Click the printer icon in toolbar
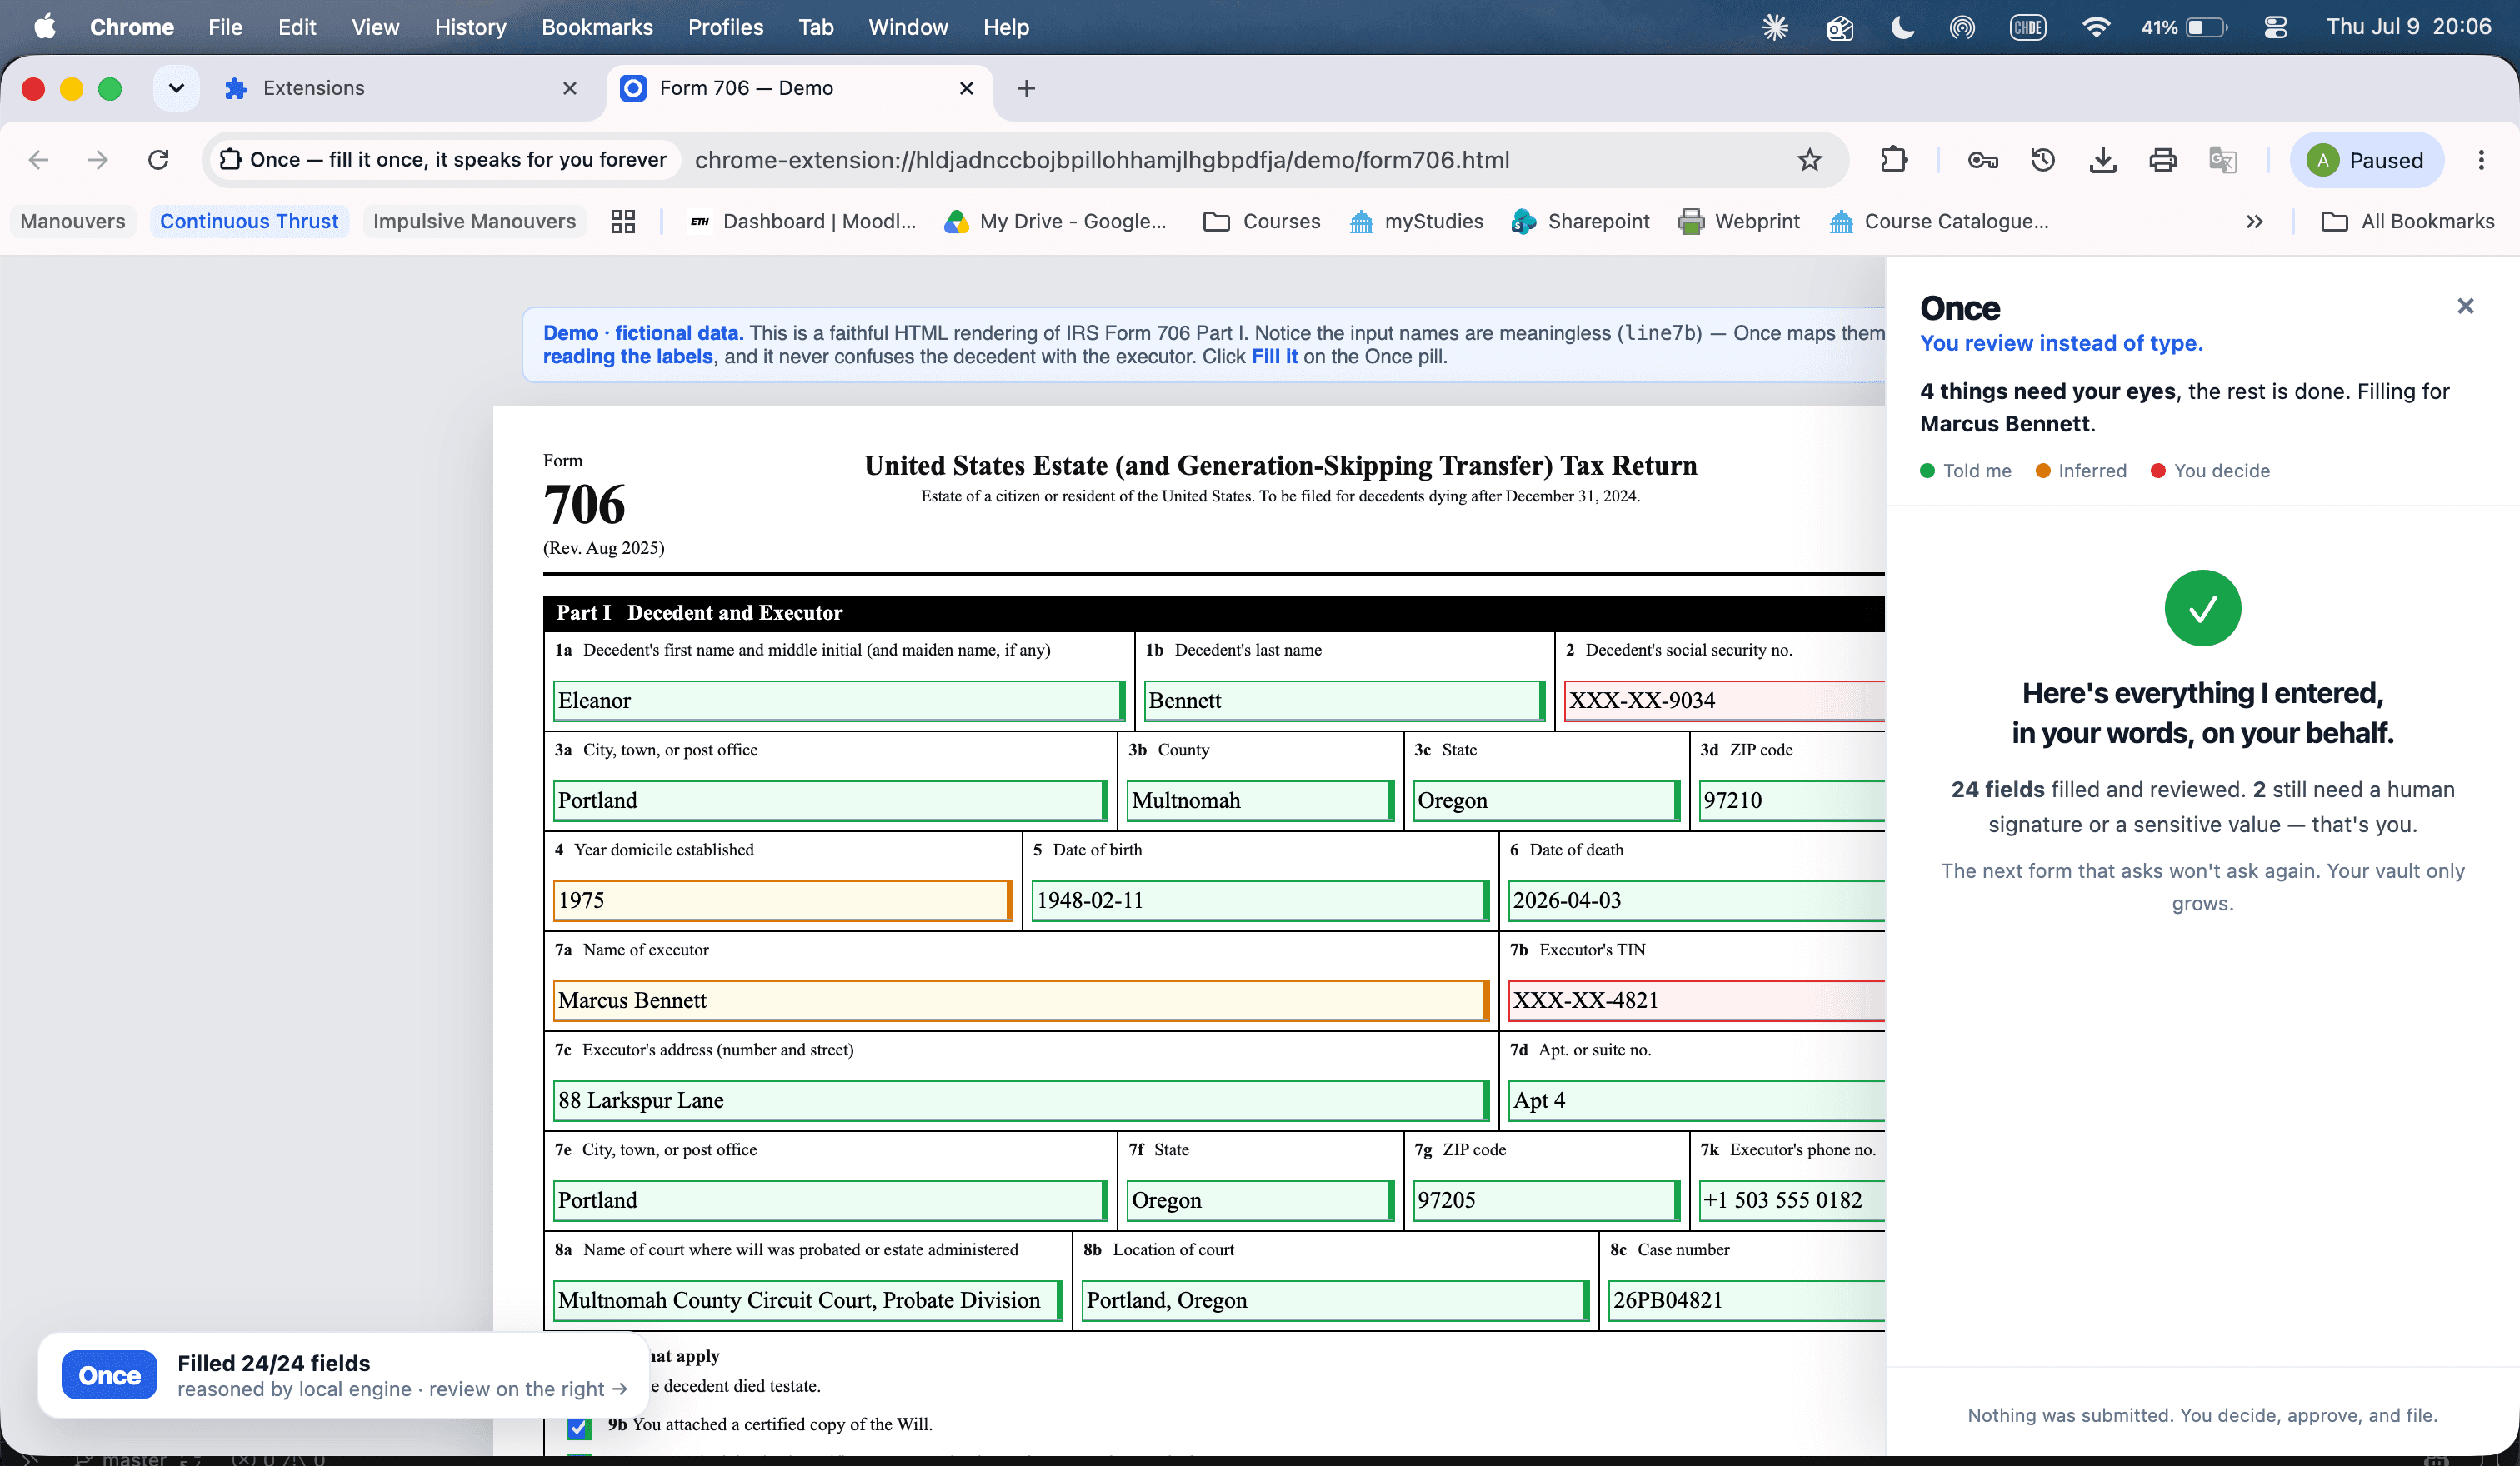The width and height of the screenshot is (2520, 1466). click(2163, 160)
